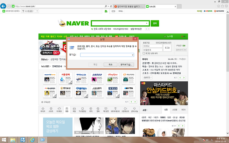The image size is (229, 143).
Task: Show the next shopping page arrow
Action: coord(183,126)
